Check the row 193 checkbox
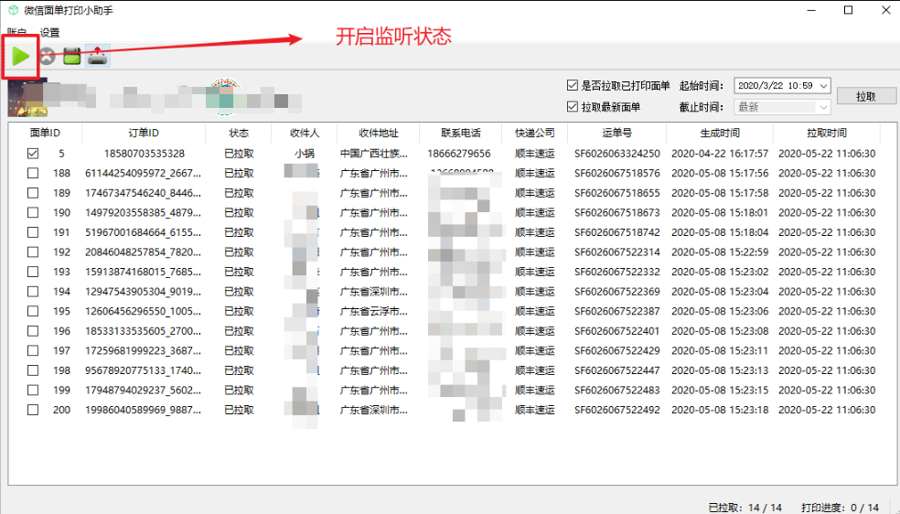Screen dimensions: 900x514 (x=33, y=272)
